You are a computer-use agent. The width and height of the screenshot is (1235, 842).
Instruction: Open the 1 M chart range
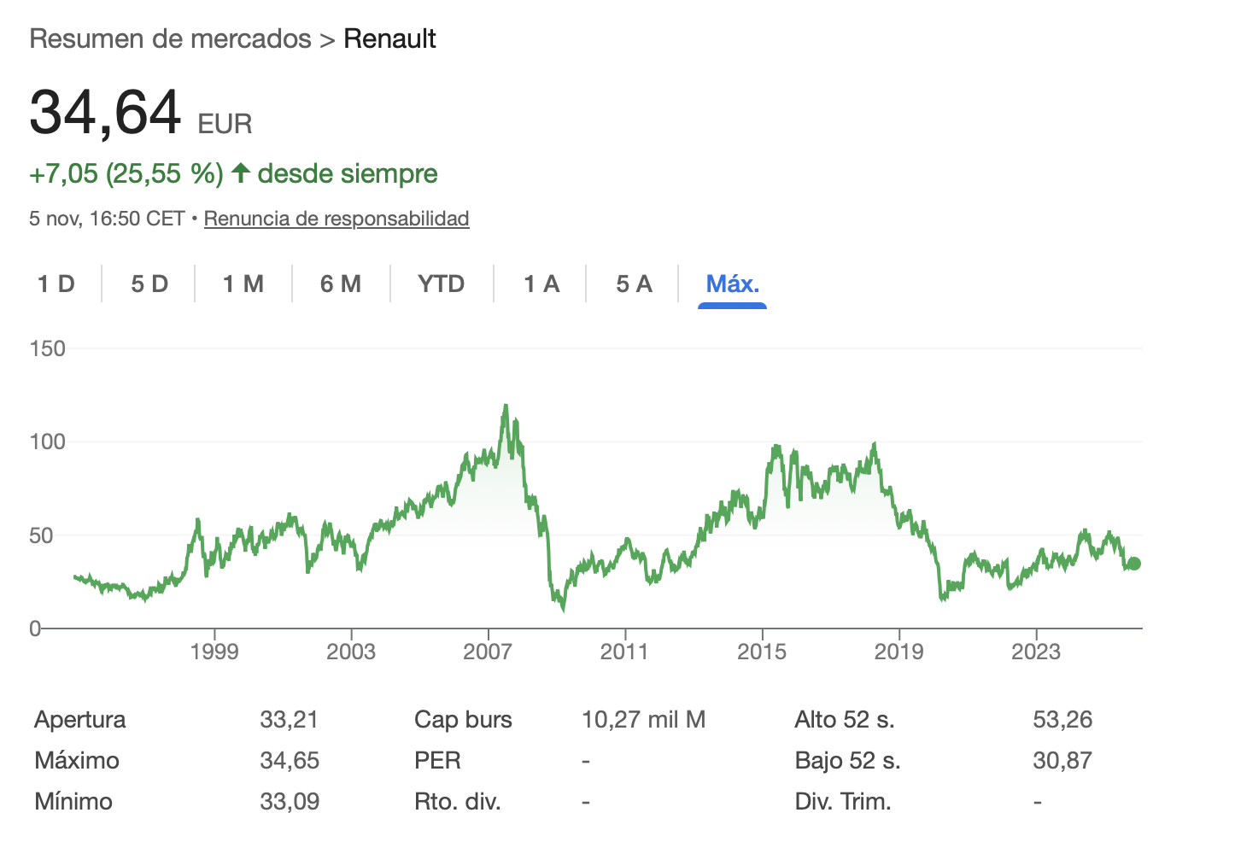pos(243,284)
